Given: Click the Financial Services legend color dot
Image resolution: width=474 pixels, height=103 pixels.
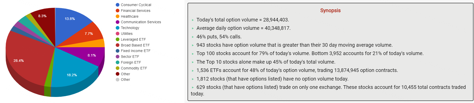Looking at the screenshot, I should [118, 11].
